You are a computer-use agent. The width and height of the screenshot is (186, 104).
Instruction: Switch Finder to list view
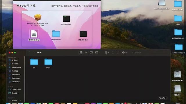click(x=86, y=53)
